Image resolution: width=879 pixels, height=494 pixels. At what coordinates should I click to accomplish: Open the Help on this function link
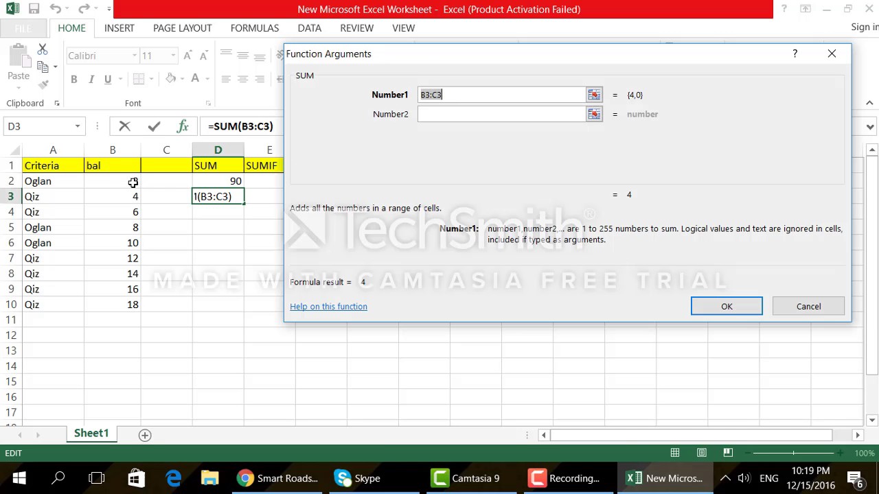click(x=328, y=307)
